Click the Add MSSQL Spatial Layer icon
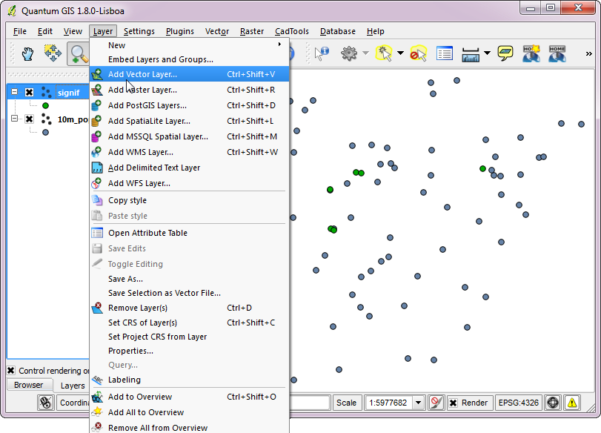This screenshot has height=433, width=601. click(x=96, y=136)
